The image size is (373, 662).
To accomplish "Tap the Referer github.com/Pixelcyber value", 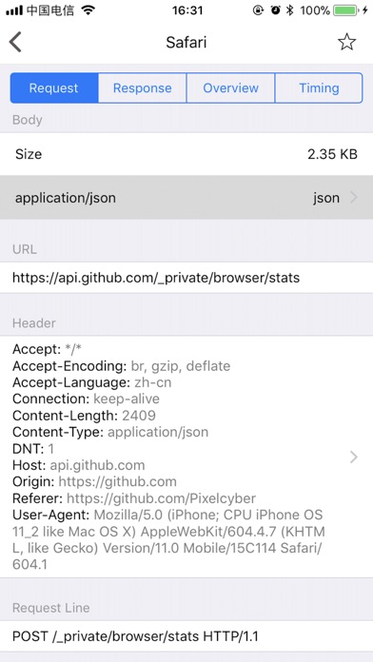I will tap(162, 498).
